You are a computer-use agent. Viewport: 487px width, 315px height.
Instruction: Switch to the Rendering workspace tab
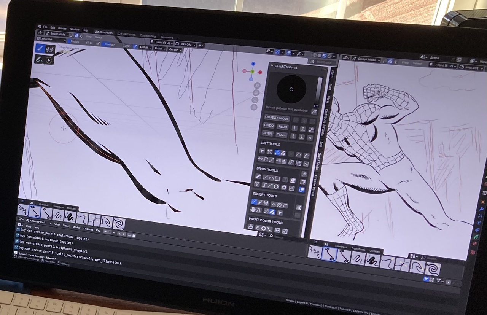click(167, 37)
